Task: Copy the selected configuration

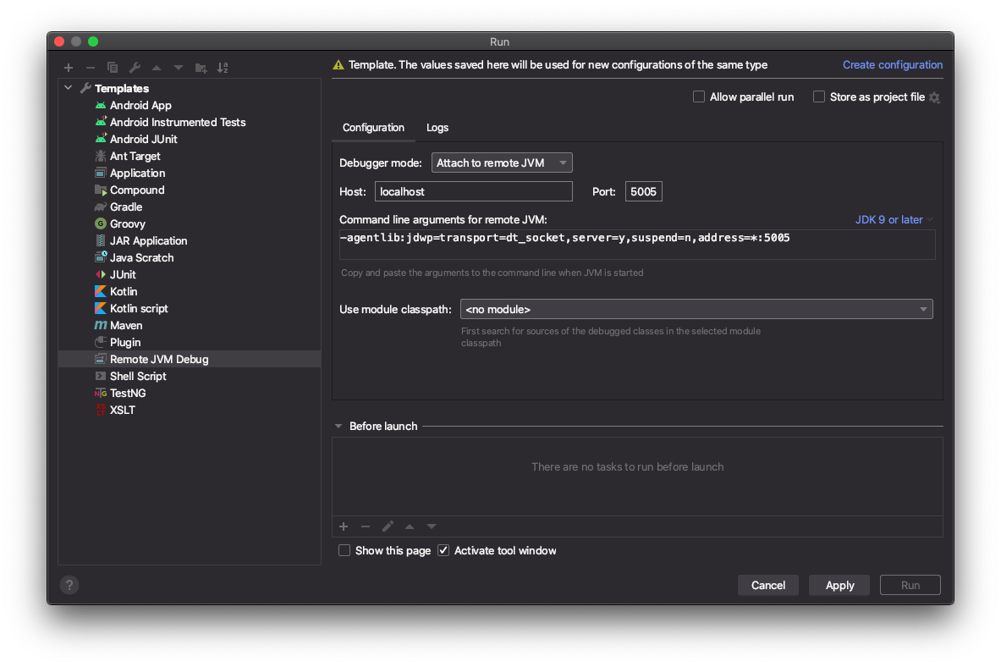Action: [x=113, y=68]
